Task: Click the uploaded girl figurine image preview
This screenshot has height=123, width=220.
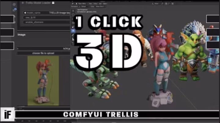Action: pyautogui.click(x=43, y=81)
